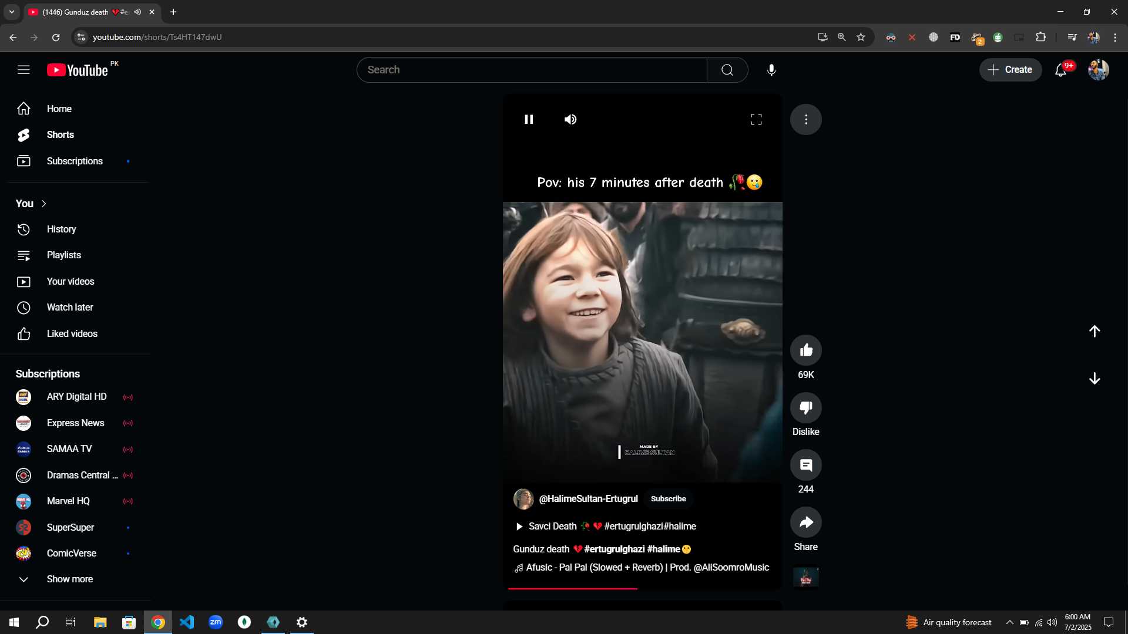1128x634 pixels.
Task: Open the Create menu
Action: click(x=1010, y=69)
